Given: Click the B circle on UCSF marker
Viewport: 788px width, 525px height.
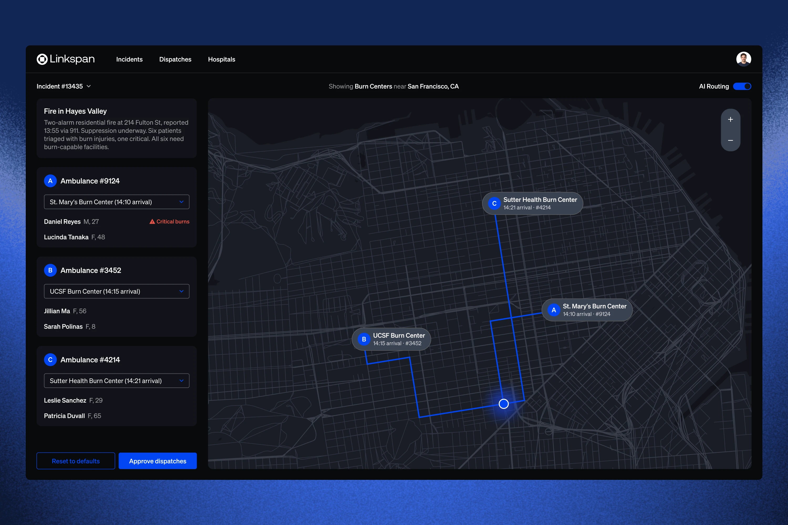Looking at the screenshot, I should (x=364, y=339).
